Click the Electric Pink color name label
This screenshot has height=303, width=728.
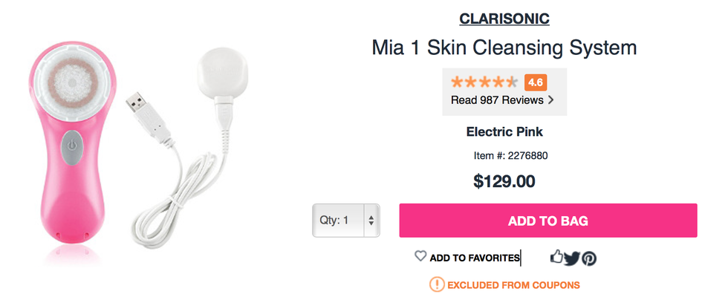[x=504, y=132]
